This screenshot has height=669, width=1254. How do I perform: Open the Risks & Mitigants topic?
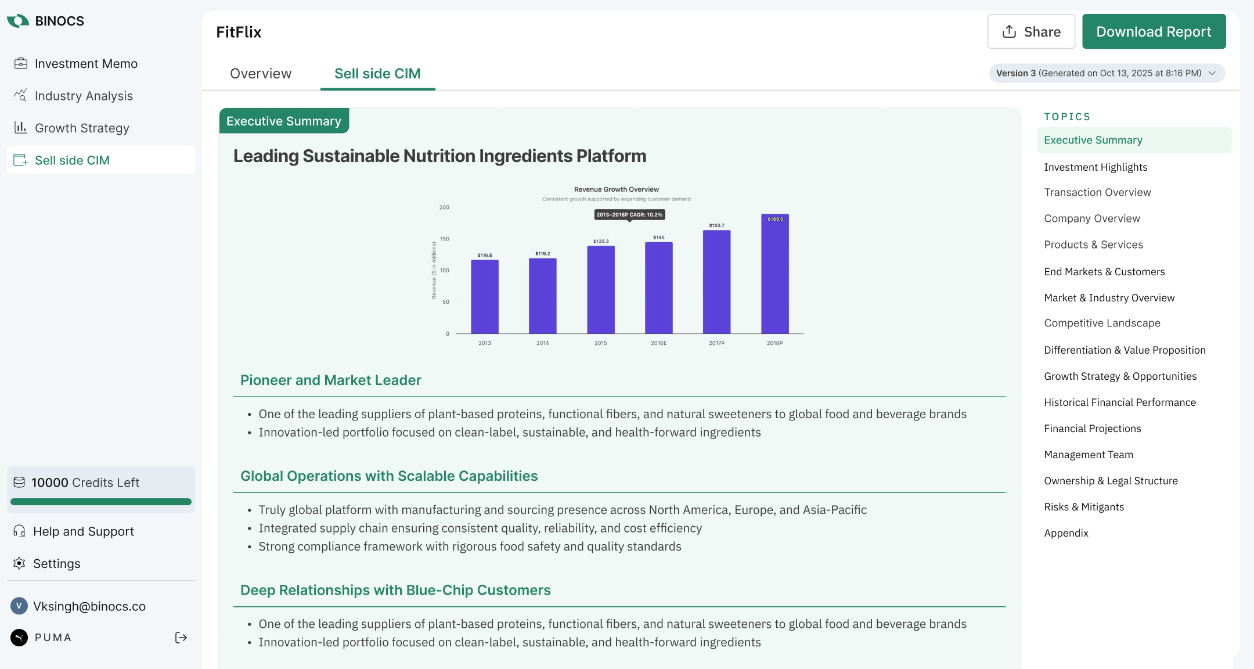pyautogui.click(x=1084, y=507)
